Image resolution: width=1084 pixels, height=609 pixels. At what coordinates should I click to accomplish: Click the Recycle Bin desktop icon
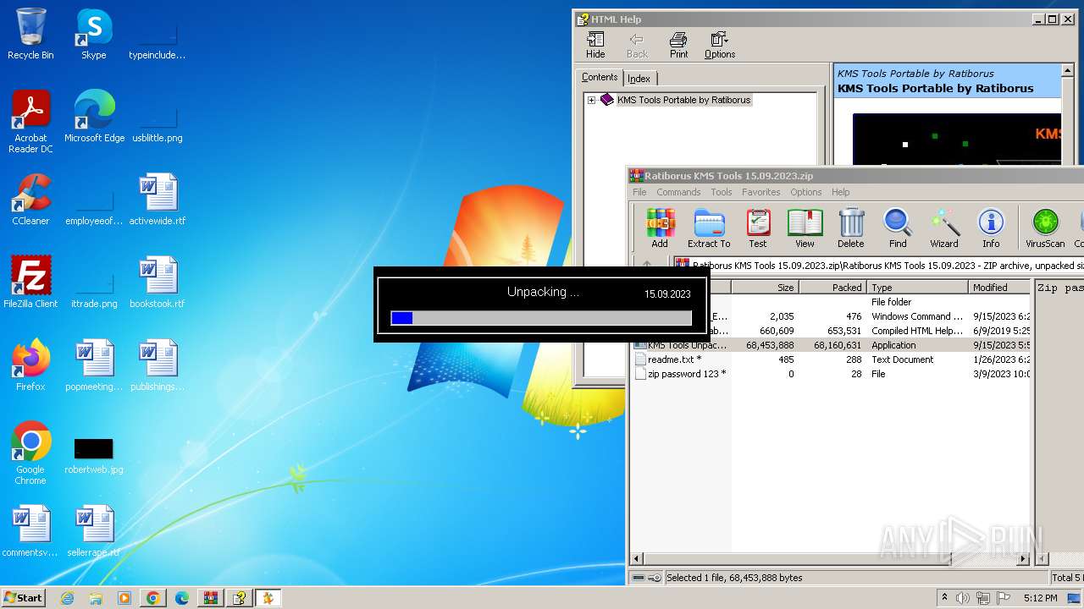pyautogui.click(x=30, y=34)
